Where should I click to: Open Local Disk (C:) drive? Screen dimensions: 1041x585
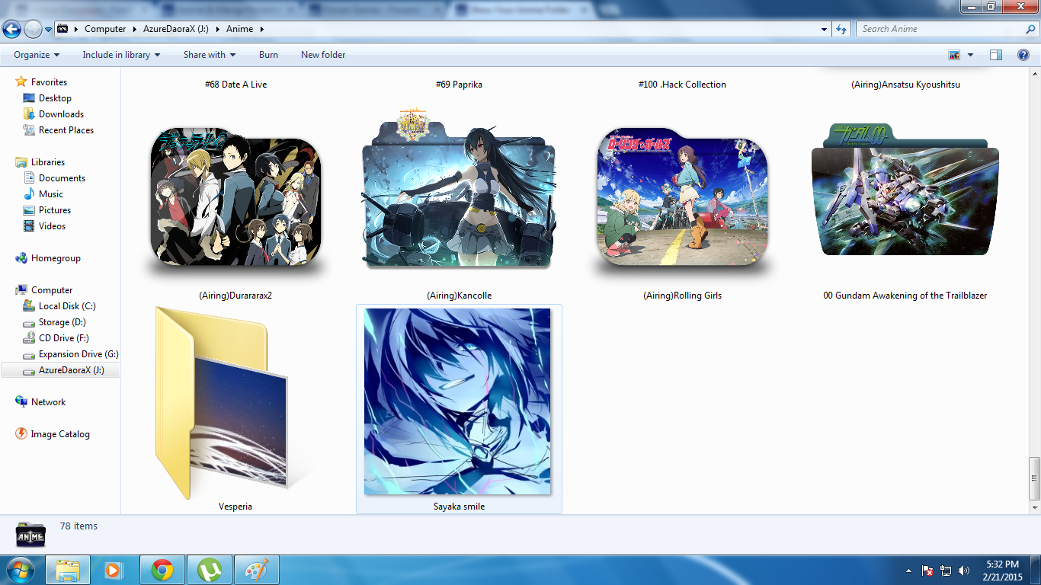[x=67, y=306]
